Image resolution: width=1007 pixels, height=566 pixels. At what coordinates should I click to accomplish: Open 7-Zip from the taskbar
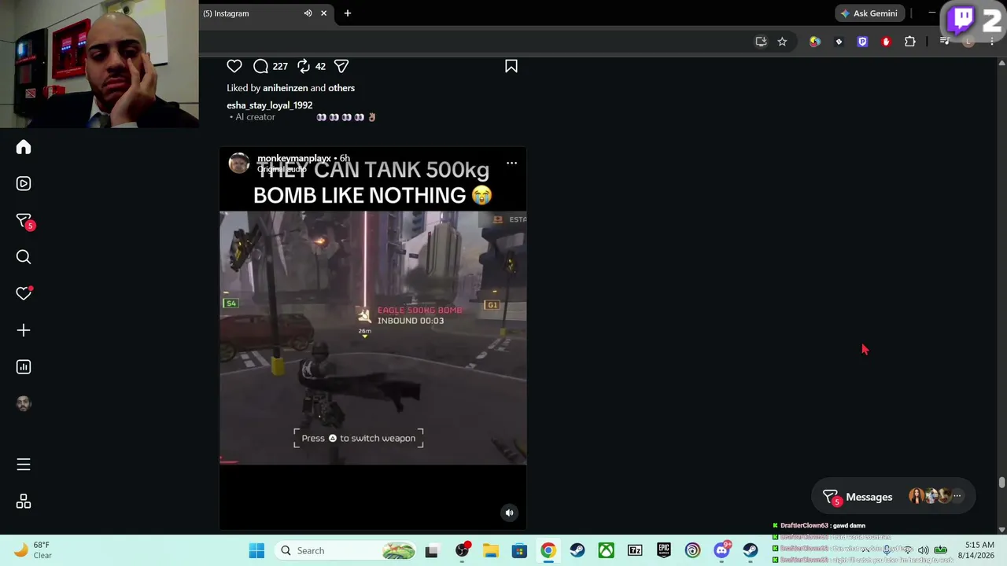click(635, 550)
